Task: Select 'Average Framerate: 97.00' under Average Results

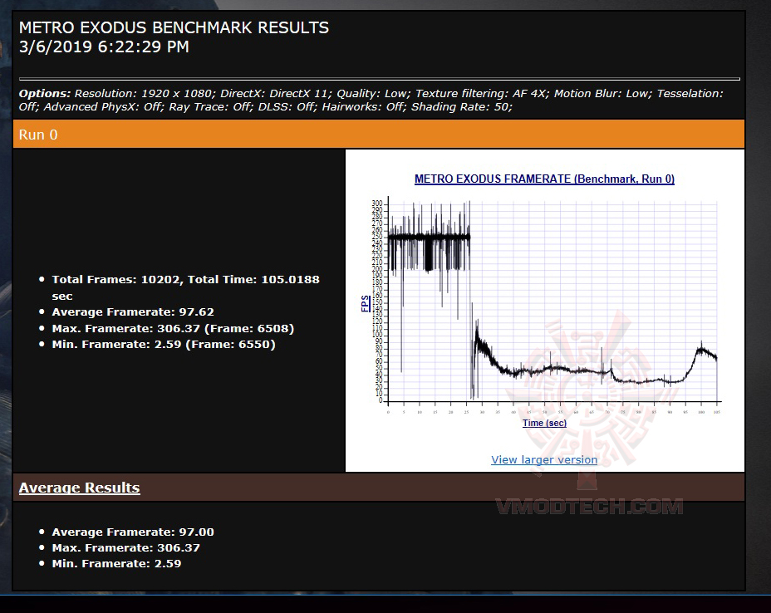Action: point(133,532)
